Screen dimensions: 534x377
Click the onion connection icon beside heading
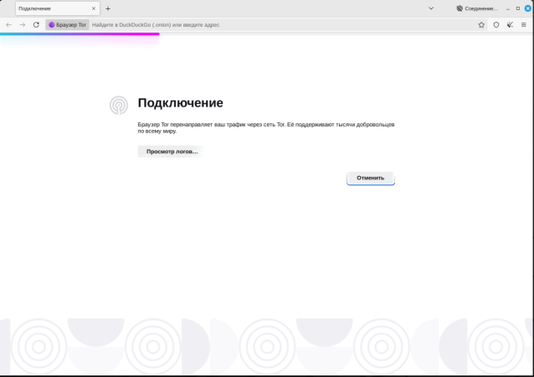pyautogui.click(x=119, y=105)
